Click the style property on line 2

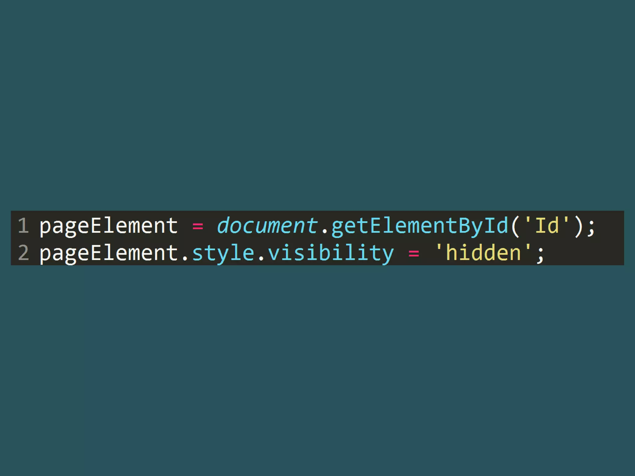[223, 254]
